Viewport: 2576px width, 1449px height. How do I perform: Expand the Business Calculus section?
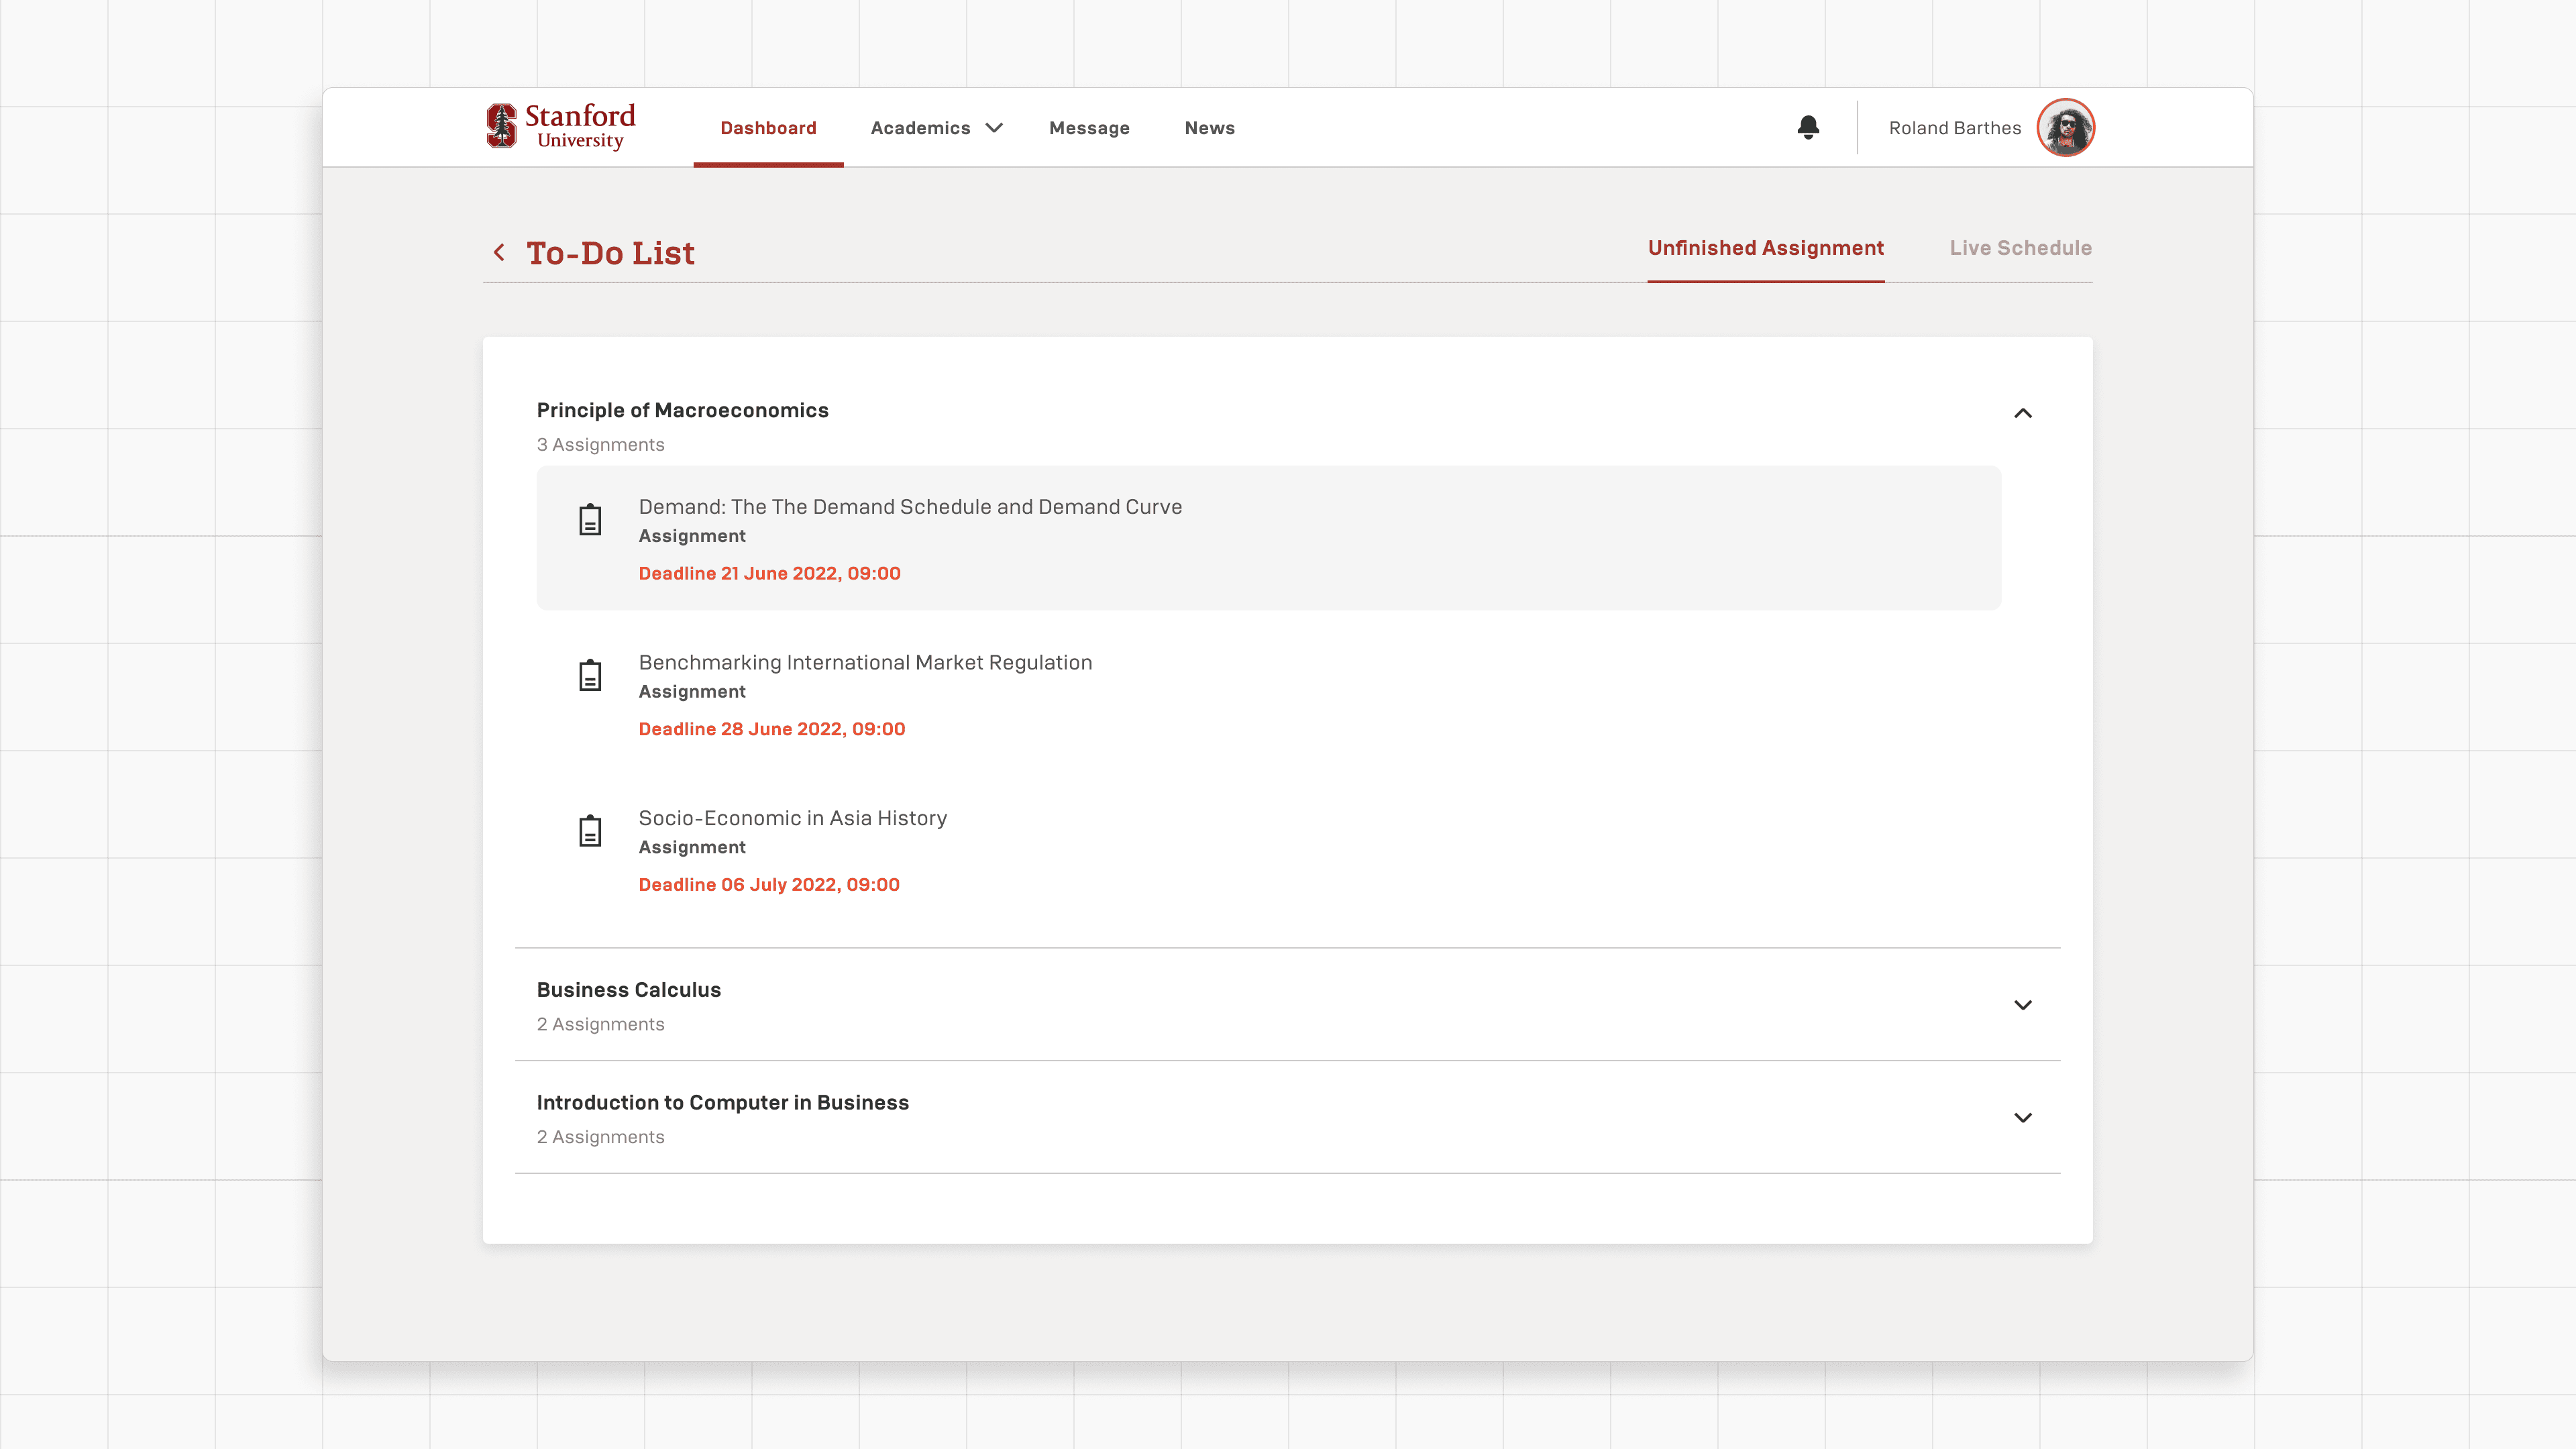point(2022,1005)
